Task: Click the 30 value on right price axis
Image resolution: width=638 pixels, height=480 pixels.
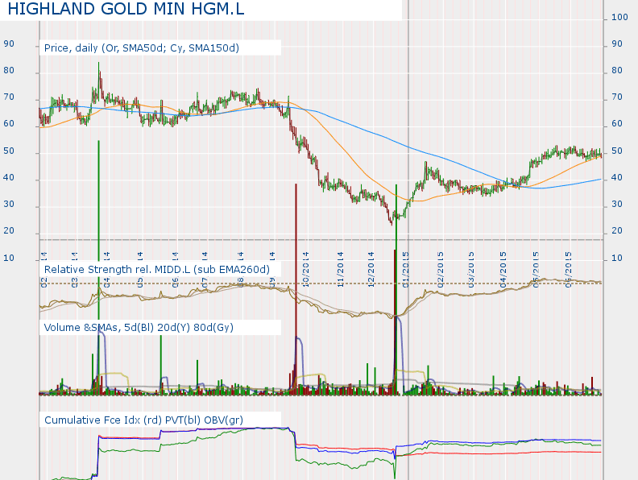Action: click(617, 205)
